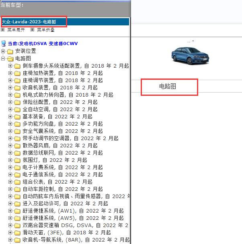Click folder icon of 双离合器变速箱 DSG
This screenshot has height=244, width=242.
click(17, 225)
